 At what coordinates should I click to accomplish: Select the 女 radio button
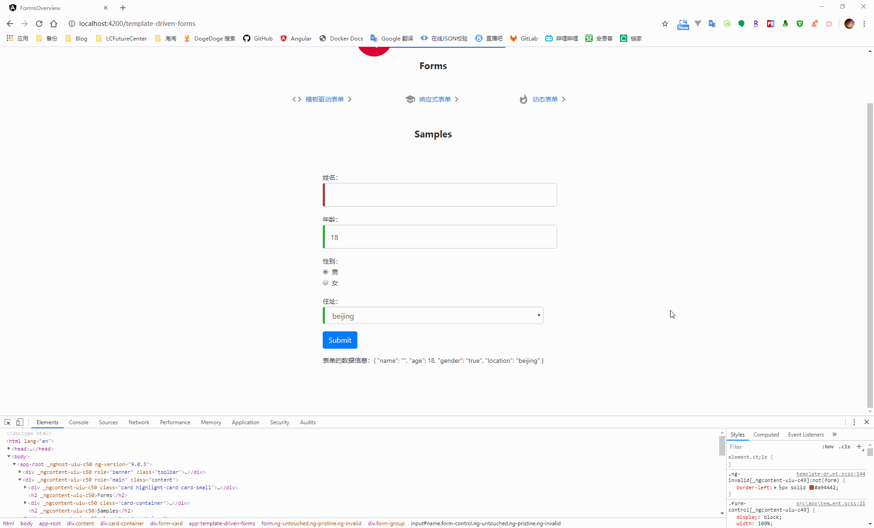pos(325,283)
